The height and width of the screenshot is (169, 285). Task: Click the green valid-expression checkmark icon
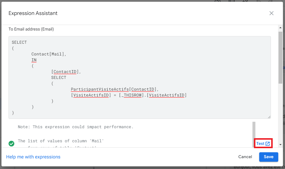pyautogui.click(x=11, y=143)
